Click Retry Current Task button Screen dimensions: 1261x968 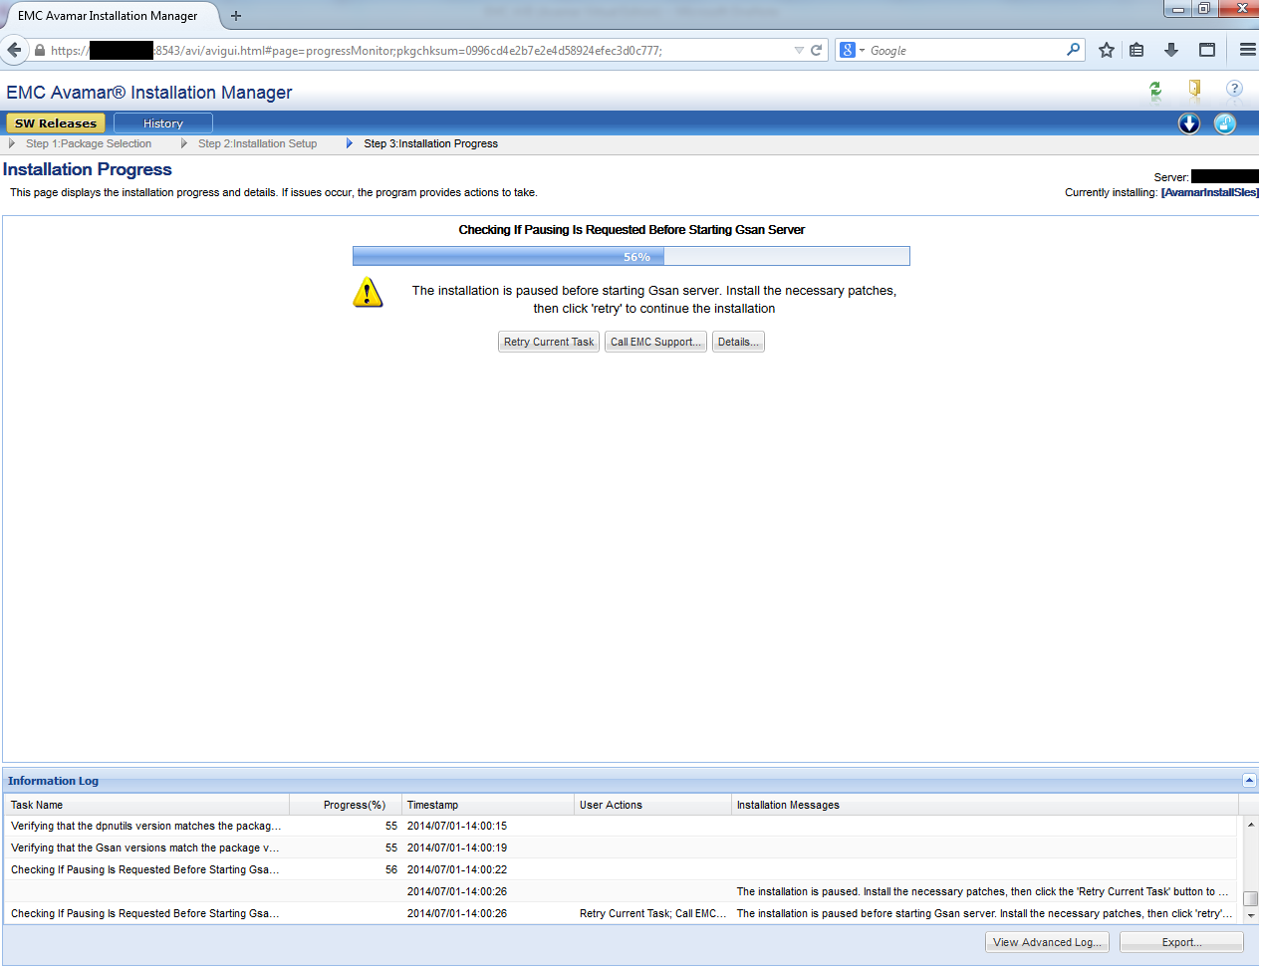pyautogui.click(x=549, y=342)
